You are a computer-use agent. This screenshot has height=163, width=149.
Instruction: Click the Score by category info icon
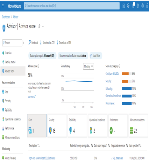[119, 66]
